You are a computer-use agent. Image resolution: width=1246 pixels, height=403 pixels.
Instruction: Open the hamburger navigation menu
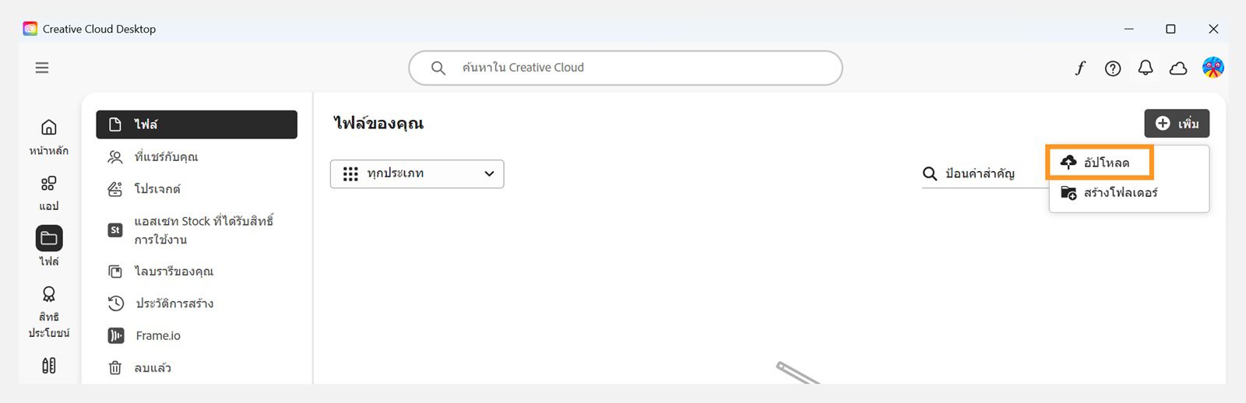coord(42,68)
